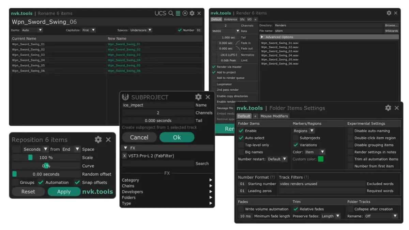Close the Subproject window
The image size is (409, 230).
pos(208,97)
